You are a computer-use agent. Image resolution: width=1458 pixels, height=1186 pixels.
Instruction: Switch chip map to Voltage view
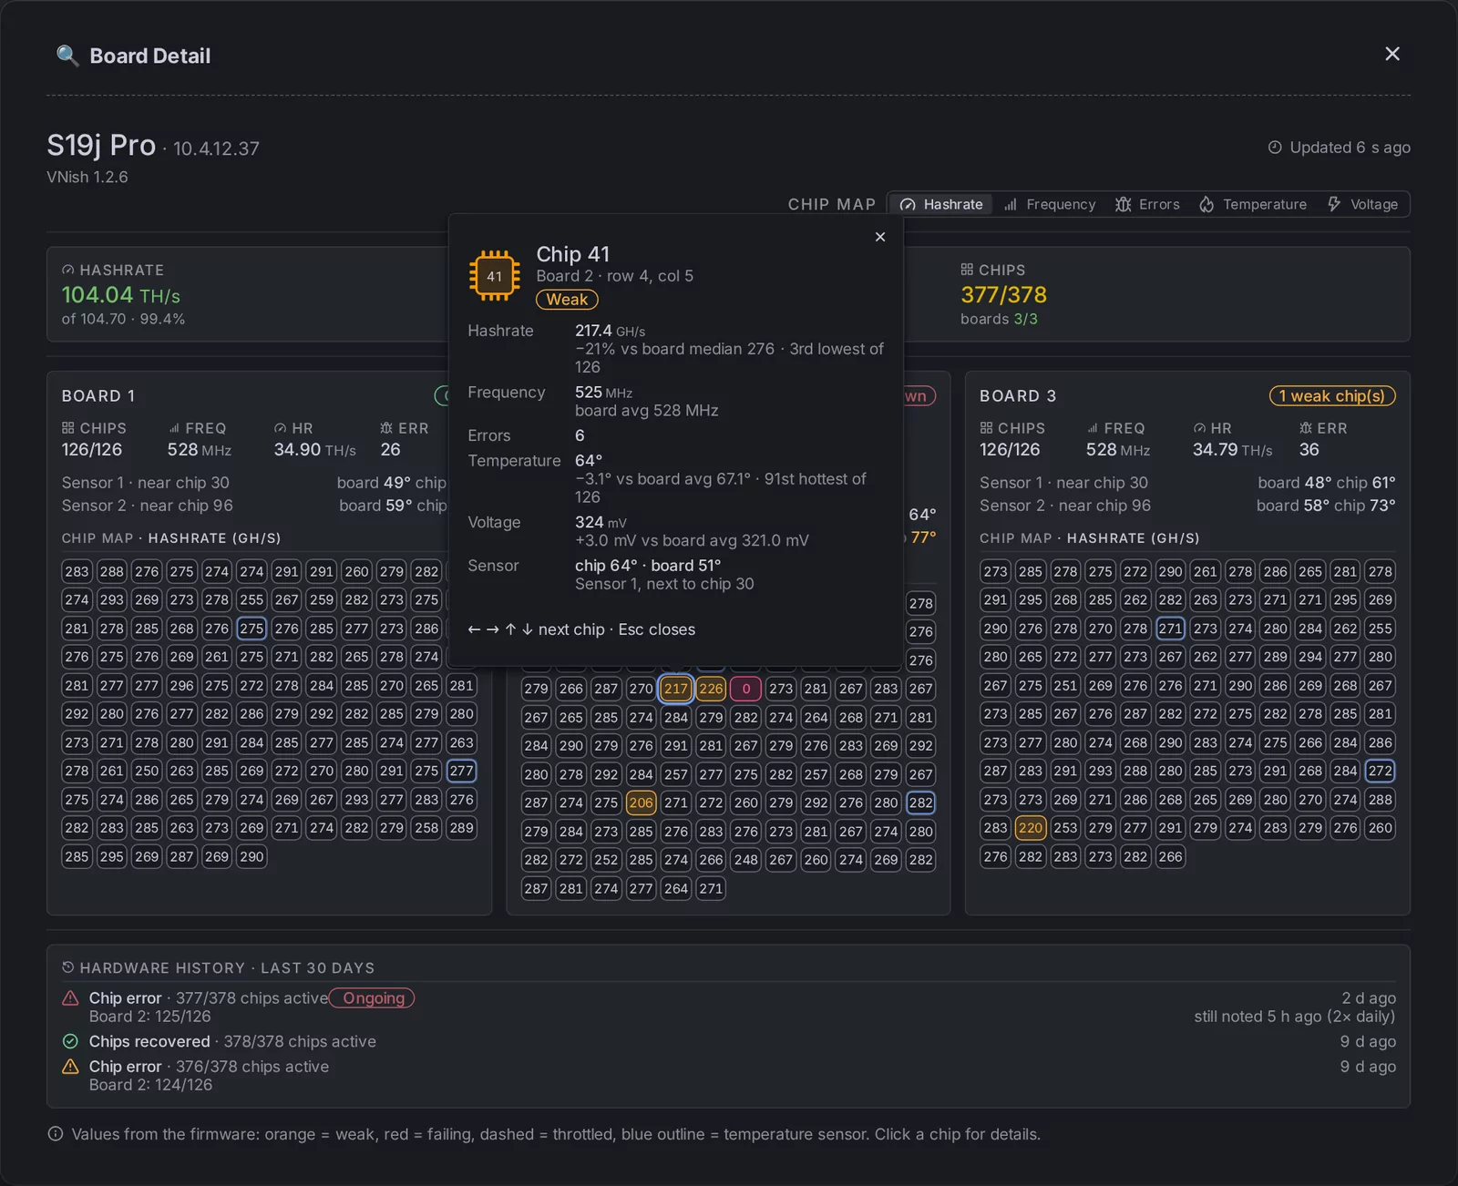[x=1362, y=204]
